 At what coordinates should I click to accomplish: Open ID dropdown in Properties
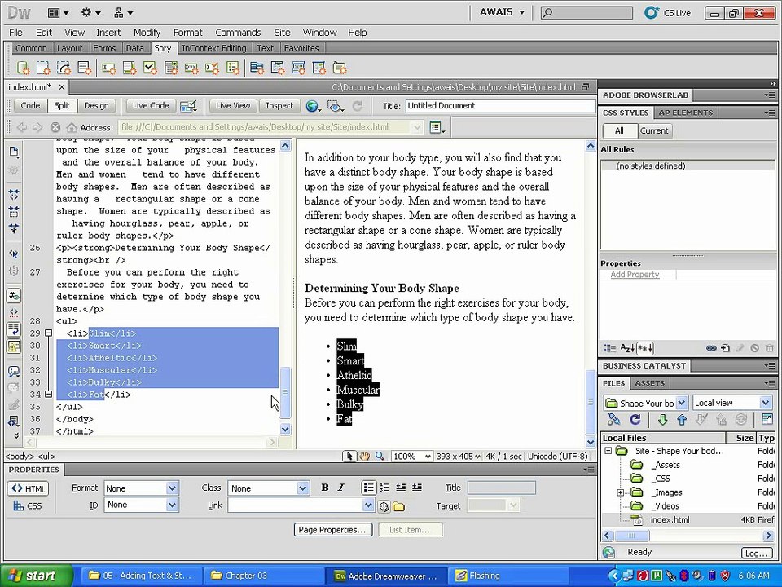[x=172, y=505]
